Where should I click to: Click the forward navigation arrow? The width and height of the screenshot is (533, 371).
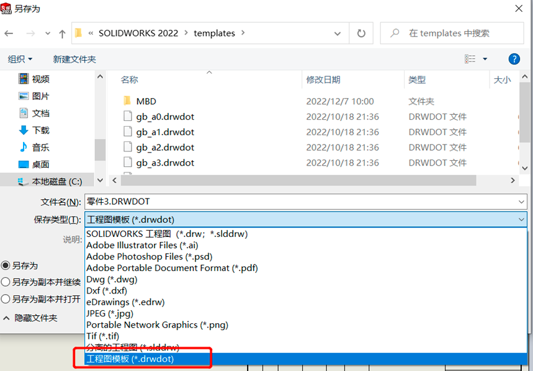click(x=30, y=34)
